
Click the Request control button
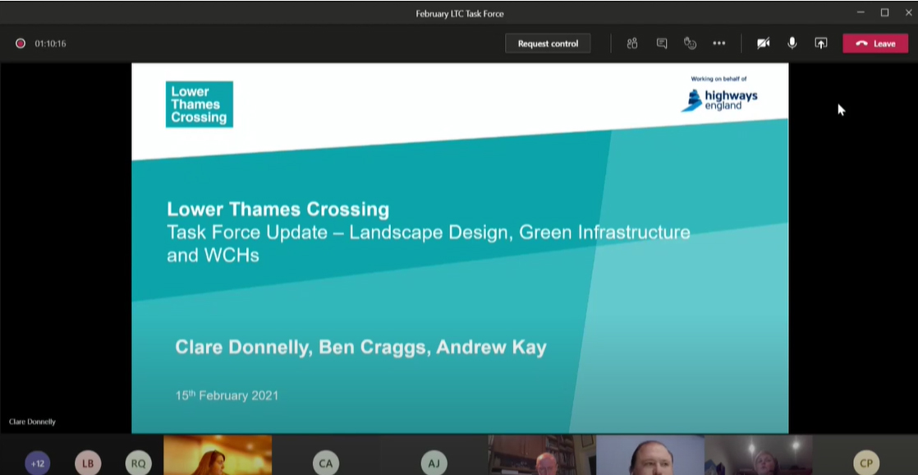(548, 44)
